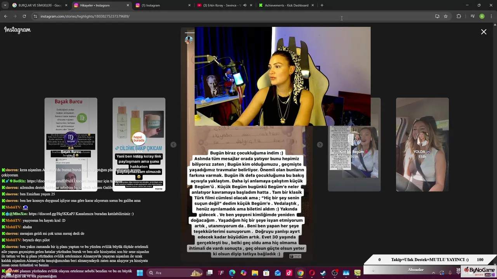Open Steam from the taskbar
This screenshot has width=497, height=279.
323,273
